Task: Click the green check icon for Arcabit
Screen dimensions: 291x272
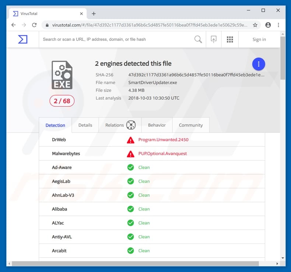Action: point(130,251)
